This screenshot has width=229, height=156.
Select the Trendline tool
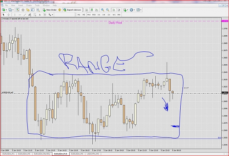(x=25, y=15)
